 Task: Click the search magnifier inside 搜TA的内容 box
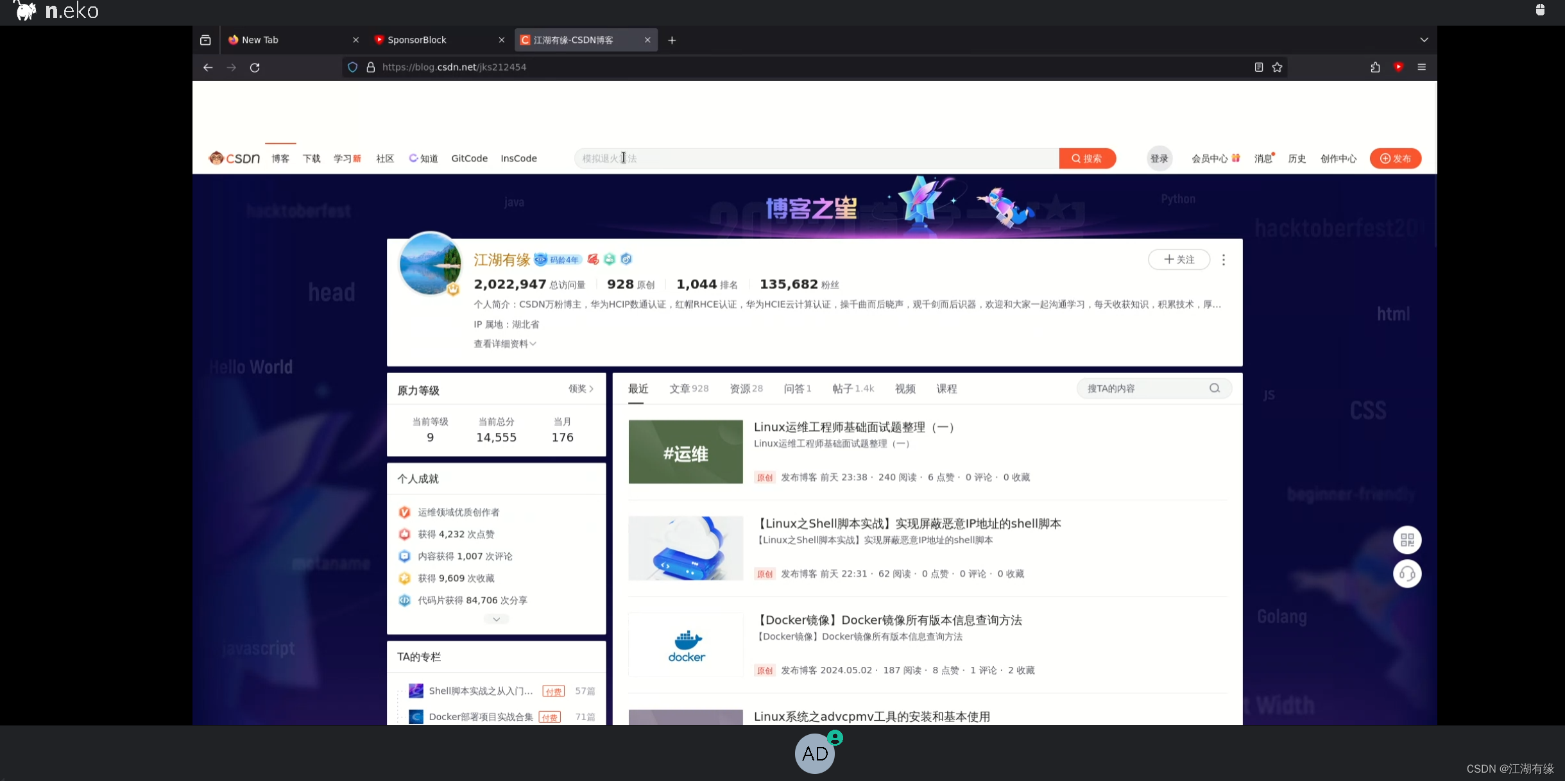tap(1214, 388)
